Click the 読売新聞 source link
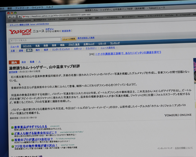 [13, 72]
